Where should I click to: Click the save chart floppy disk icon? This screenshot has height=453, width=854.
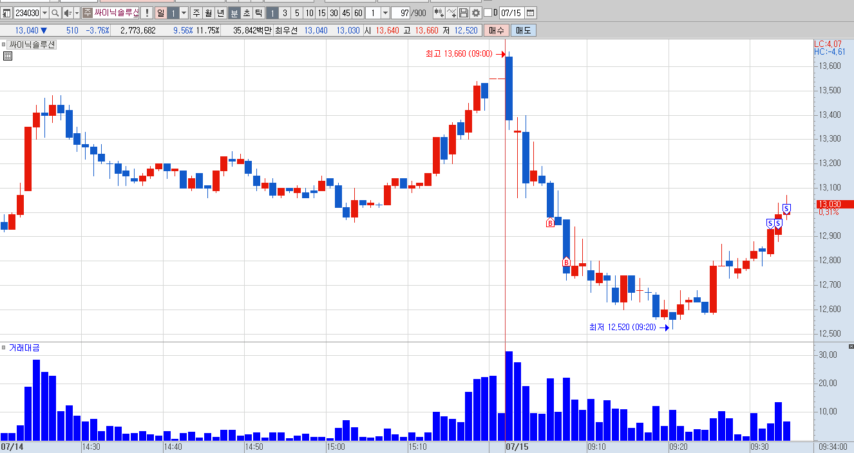pos(464,13)
